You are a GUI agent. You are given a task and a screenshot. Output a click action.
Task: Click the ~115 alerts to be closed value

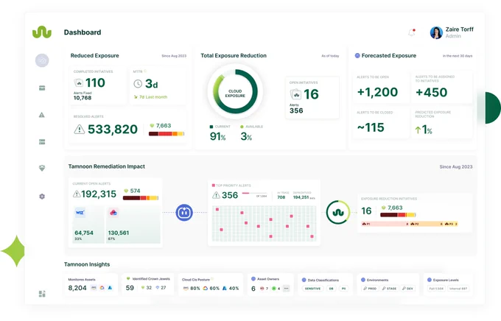(371, 127)
